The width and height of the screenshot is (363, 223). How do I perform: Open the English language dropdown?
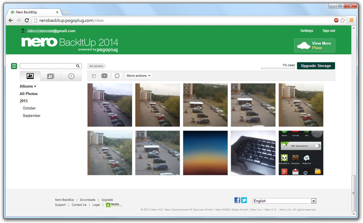[284, 201]
